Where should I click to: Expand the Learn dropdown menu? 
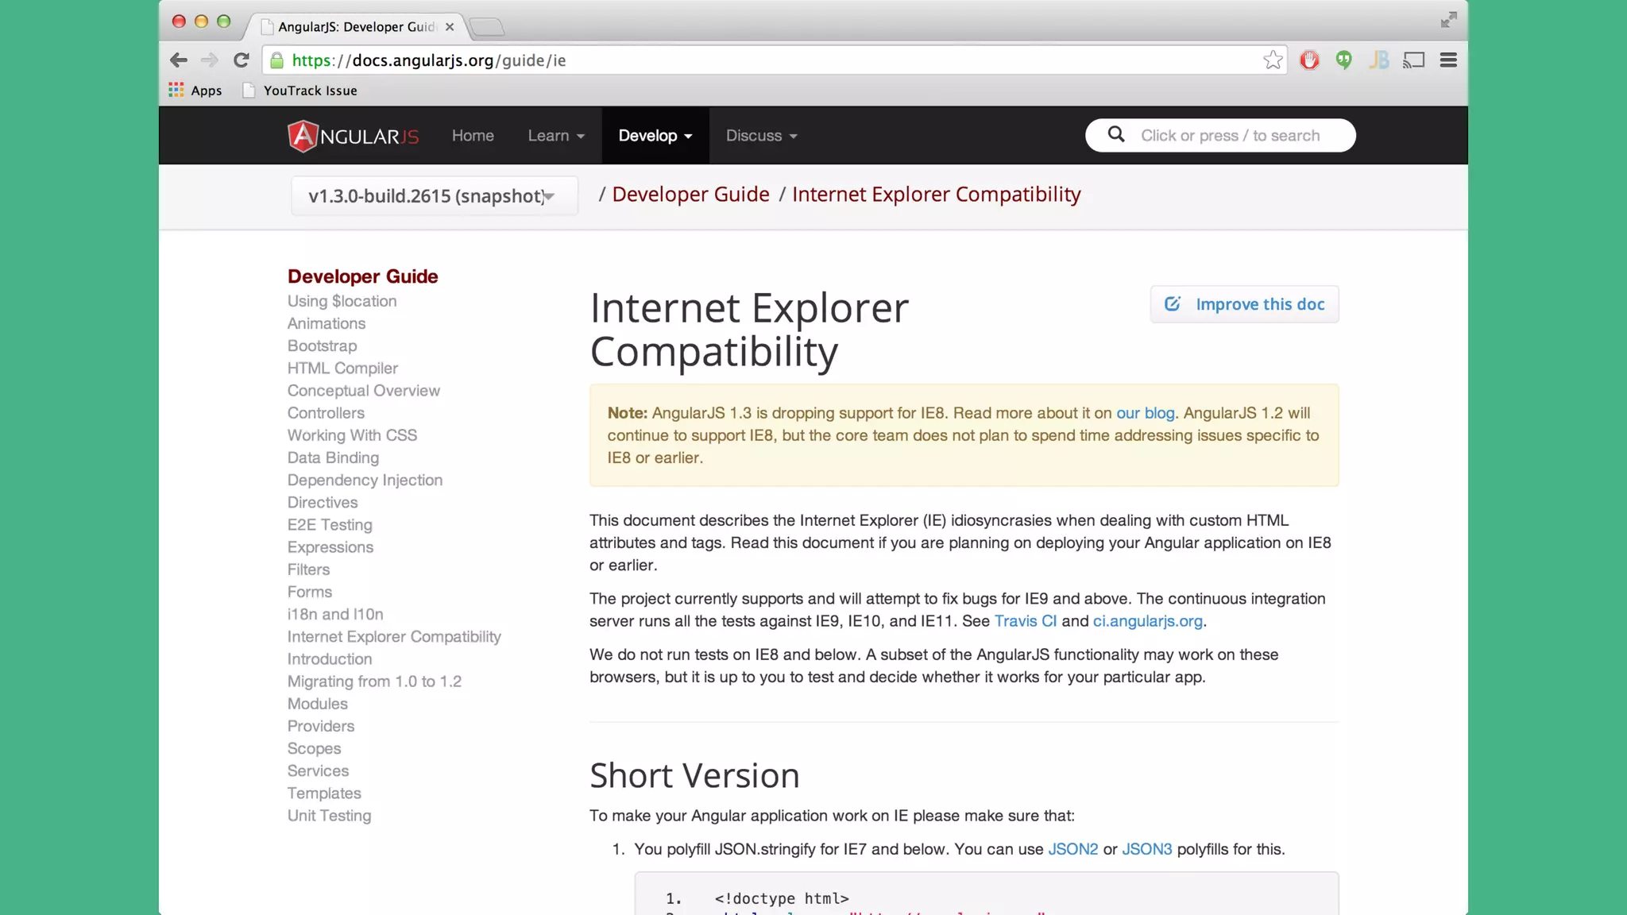pyautogui.click(x=556, y=136)
